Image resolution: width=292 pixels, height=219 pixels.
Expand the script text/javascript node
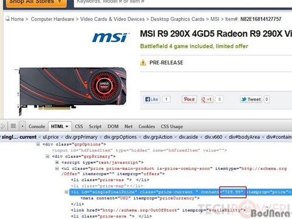coord(57,162)
